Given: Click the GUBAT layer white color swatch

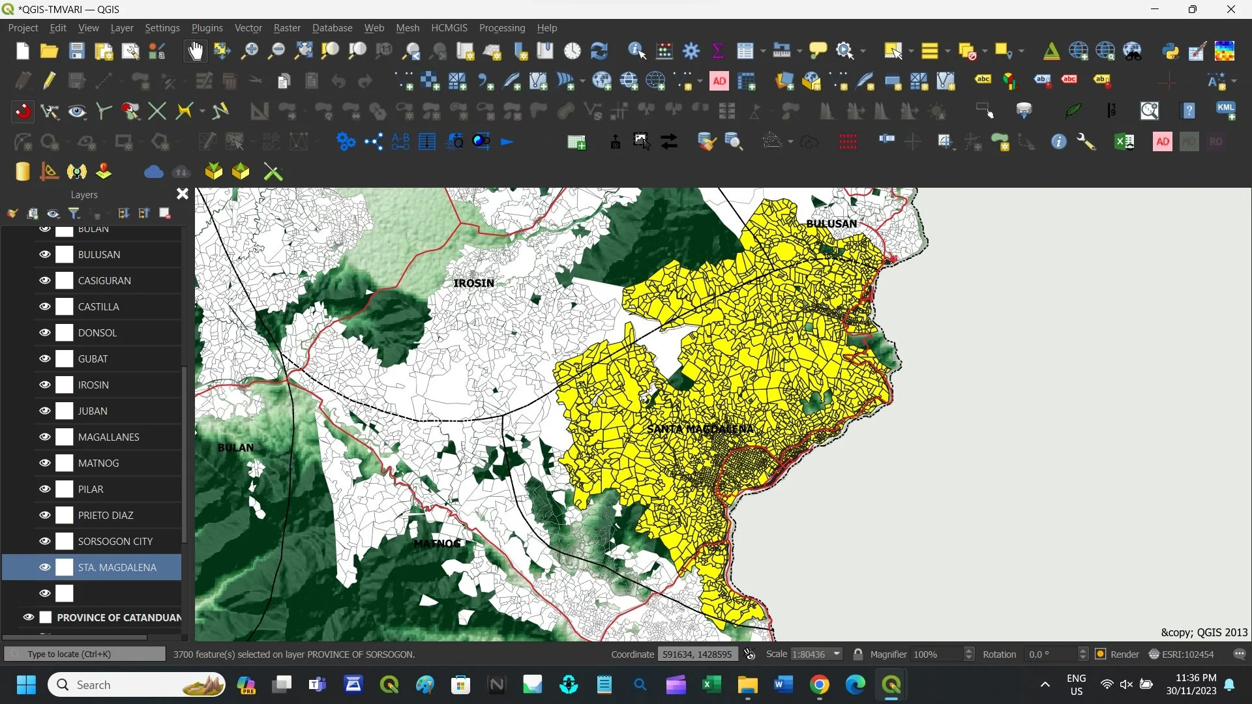Looking at the screenshot, I should 65,359.
